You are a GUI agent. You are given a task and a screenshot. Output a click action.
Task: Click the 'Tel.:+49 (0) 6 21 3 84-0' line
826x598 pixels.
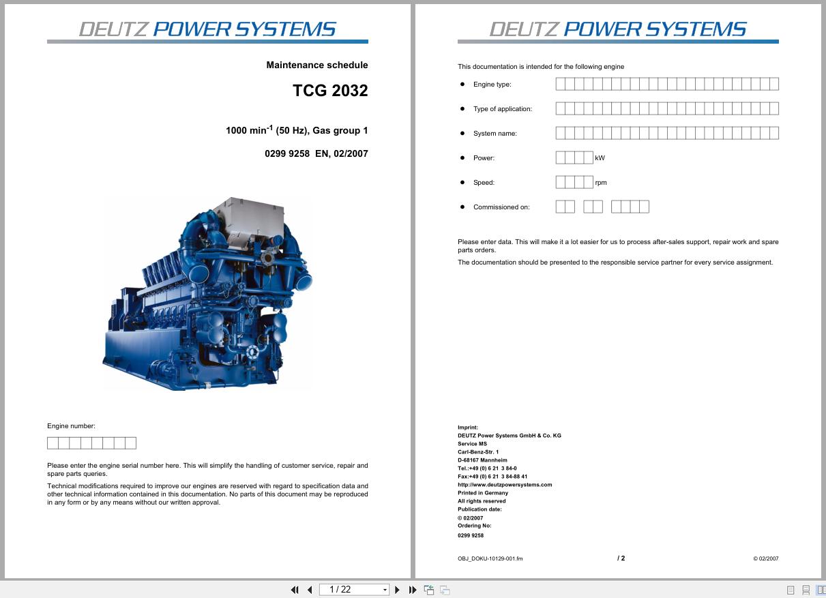click(x=487, y=468)
